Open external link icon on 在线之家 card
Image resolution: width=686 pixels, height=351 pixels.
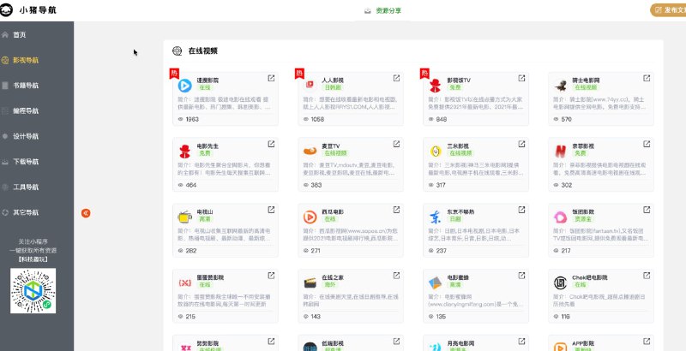point(396,276)
